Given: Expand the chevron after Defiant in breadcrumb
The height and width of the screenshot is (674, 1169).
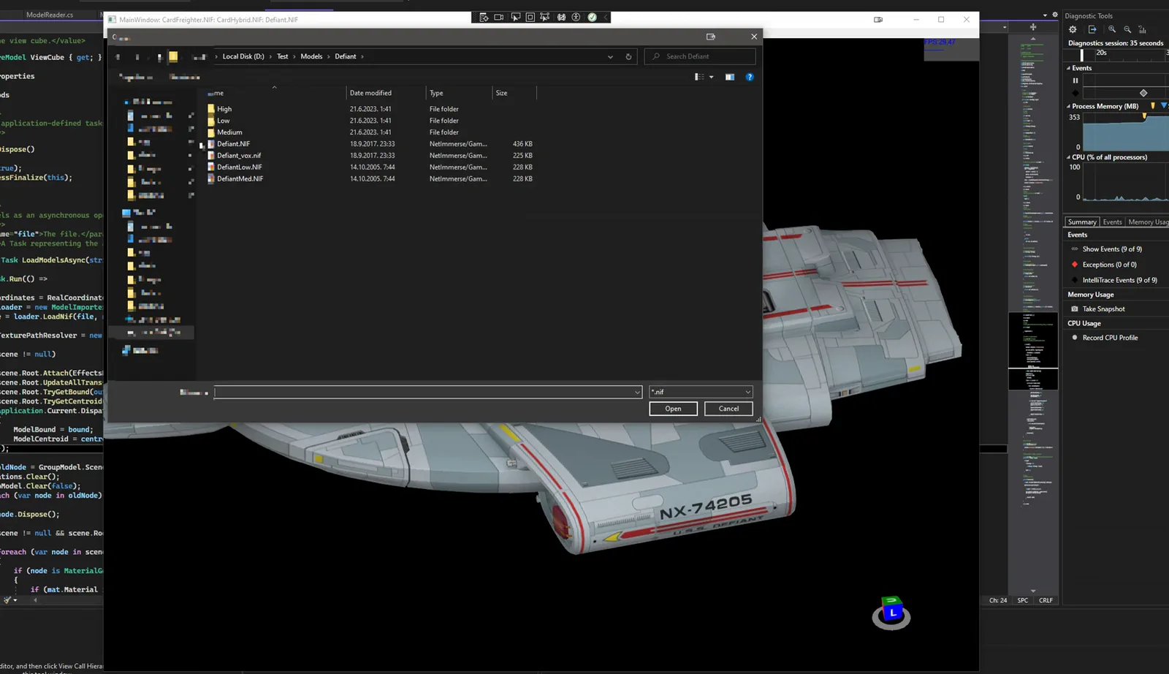Looking at the screenshot, I should 362,56.
